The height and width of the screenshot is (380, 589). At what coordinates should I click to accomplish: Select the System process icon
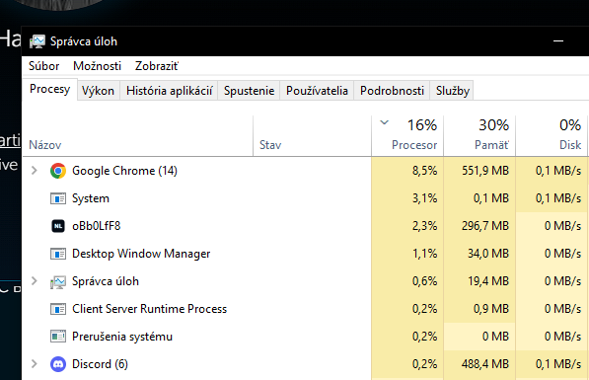click(x=58, y=198)
